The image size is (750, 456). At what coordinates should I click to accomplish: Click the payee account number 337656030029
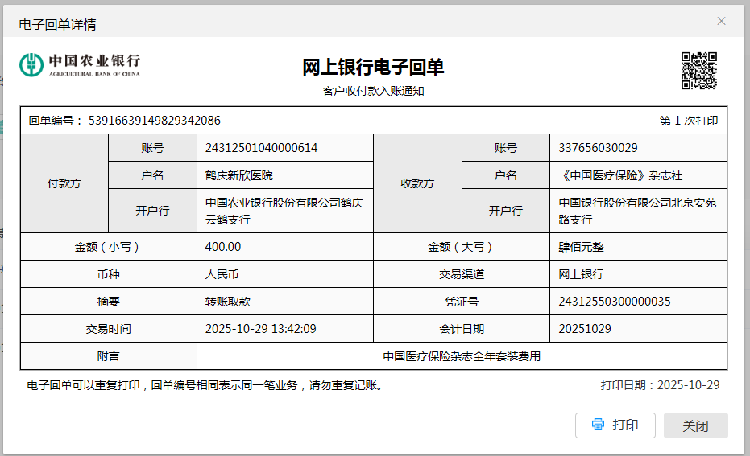(598, 148)
